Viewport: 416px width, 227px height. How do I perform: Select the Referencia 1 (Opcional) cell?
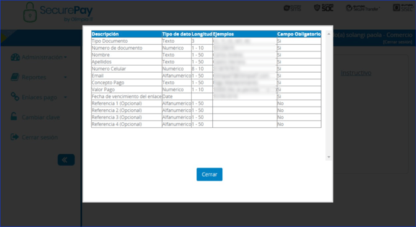point(127,104)
